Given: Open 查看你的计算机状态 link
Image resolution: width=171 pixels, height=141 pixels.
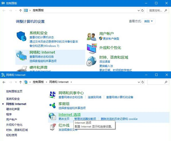Looking at the screenshot, I should pos(42,37).
